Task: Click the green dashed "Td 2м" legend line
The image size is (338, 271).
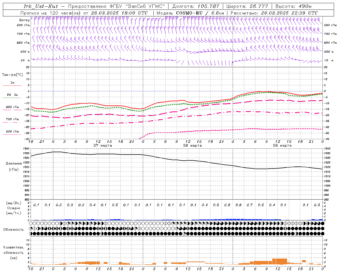Action: click(x=12, y=98)
